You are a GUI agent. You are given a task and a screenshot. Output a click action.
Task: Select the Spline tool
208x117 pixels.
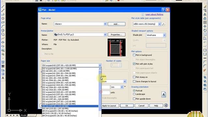[x=3, y=38]
